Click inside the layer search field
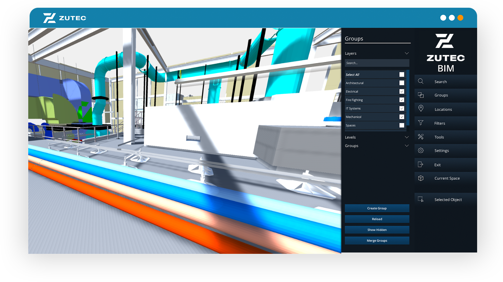503x282 pixels. pyautogui.click(x=377, y=63)
